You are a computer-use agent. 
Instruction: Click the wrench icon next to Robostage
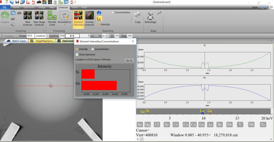pos(159,13)
